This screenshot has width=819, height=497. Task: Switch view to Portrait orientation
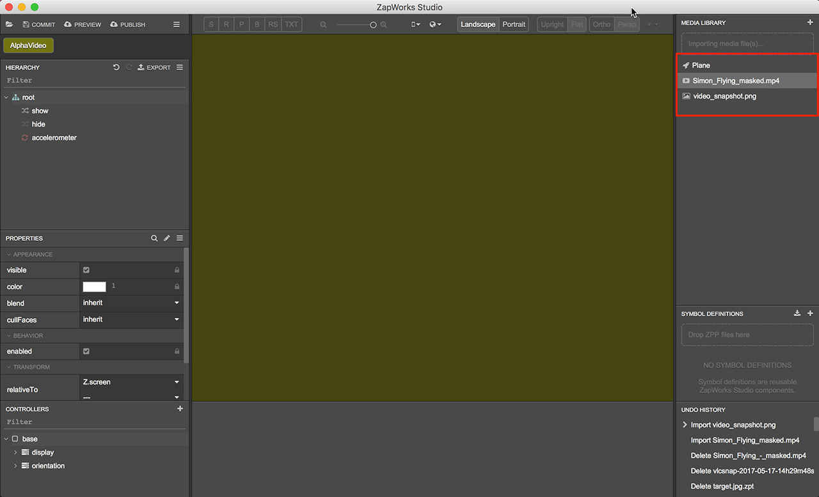click(x=514, y=24)
